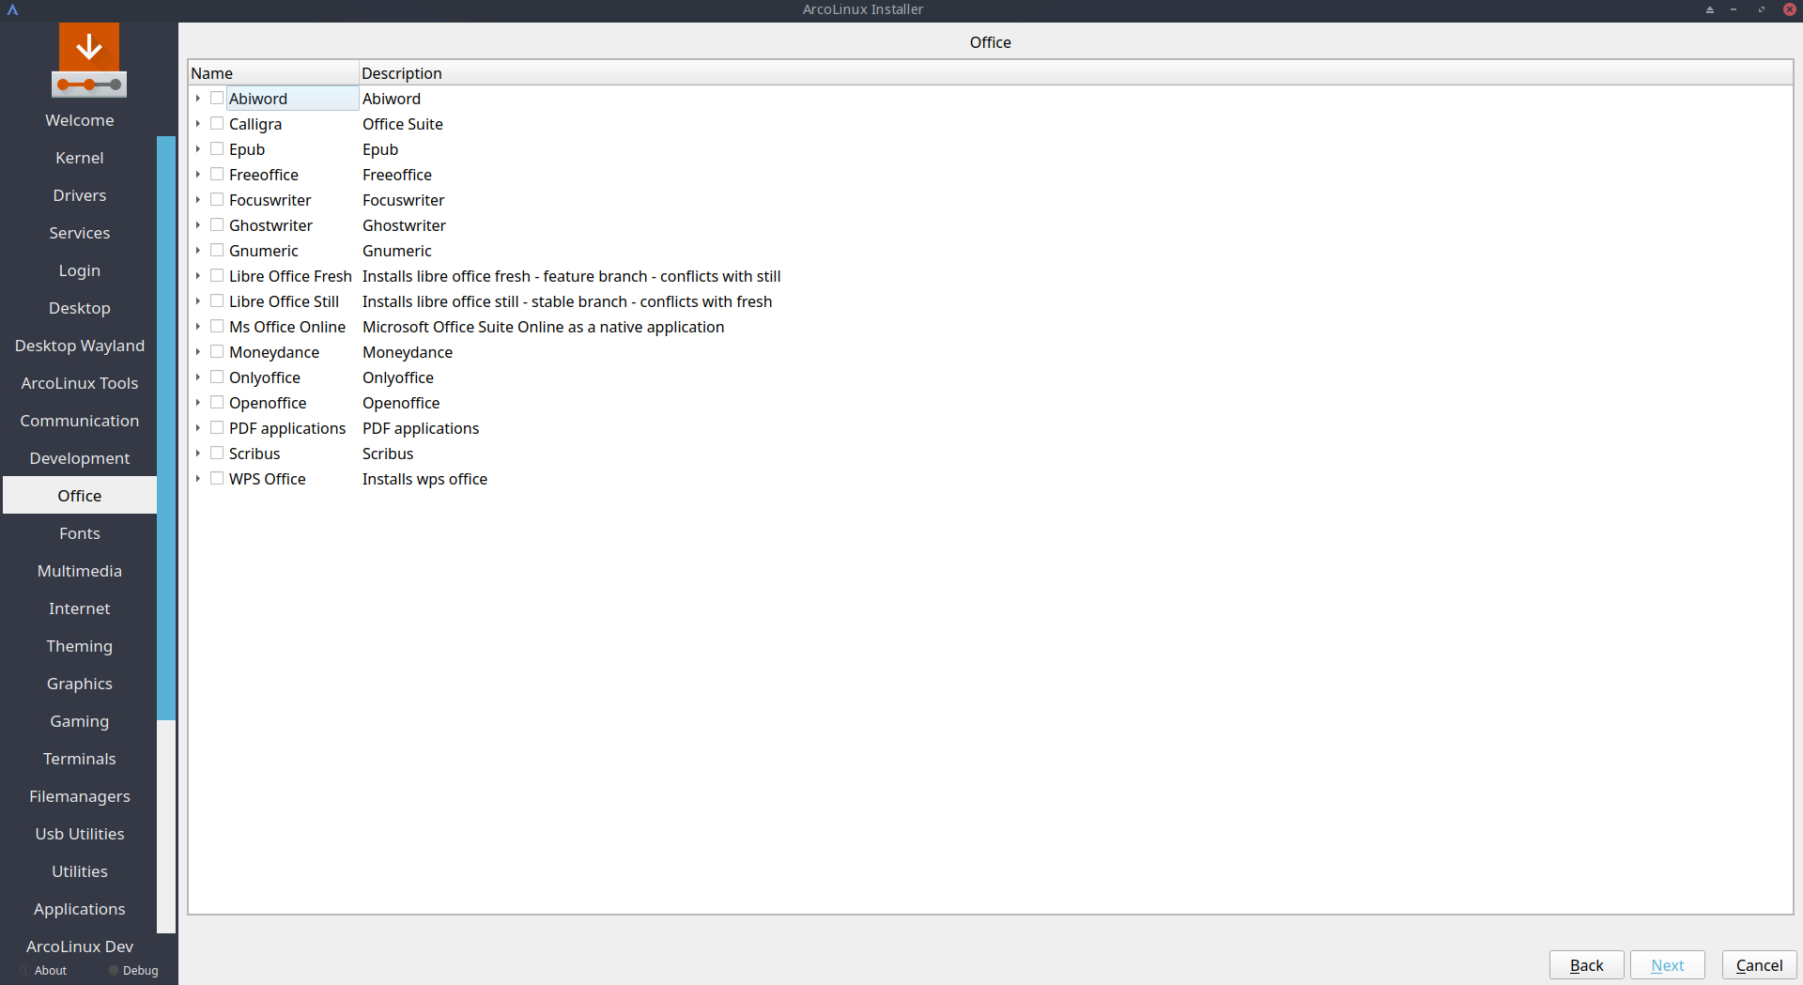Image resolution: width=1803 pixels, height=985 pixels.
Task: Open the Kernel step in sidebar
Action: coord(80,158)
